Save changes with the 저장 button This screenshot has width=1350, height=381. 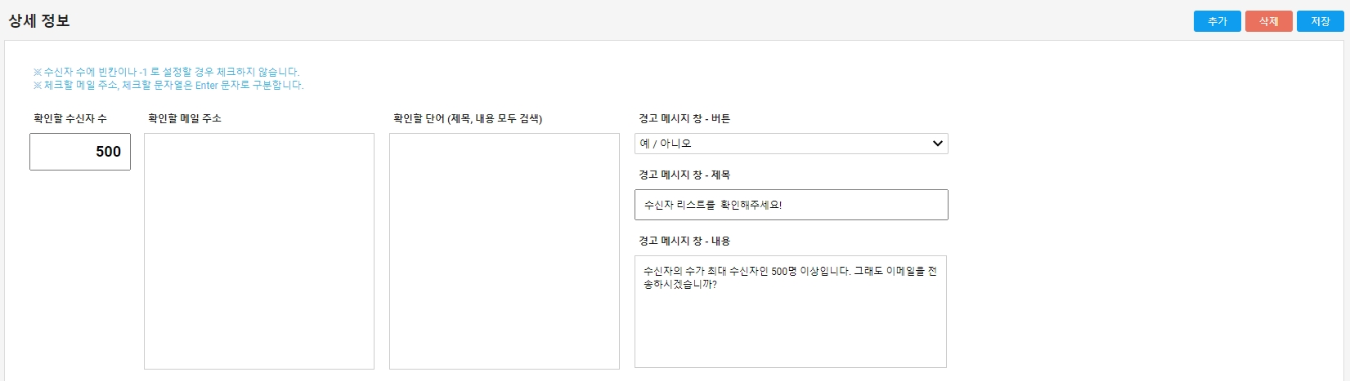tap(1320, 21)
